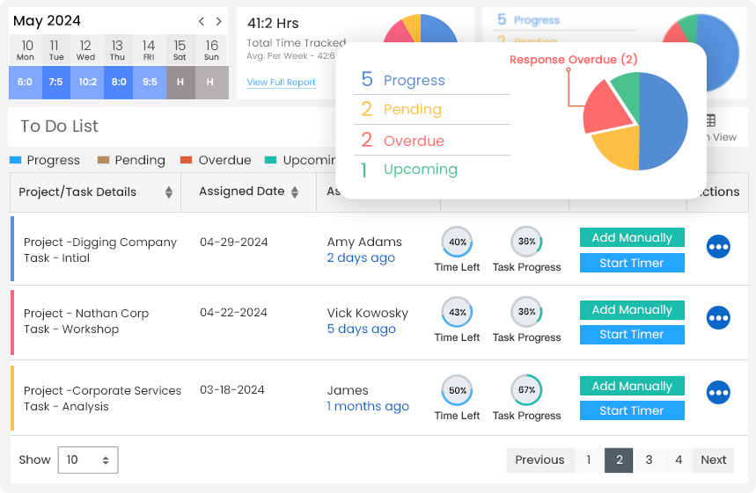The height and width of the screenshot is (493, 756).
Task: Open the View Full Report link
Action: (281, 83)
